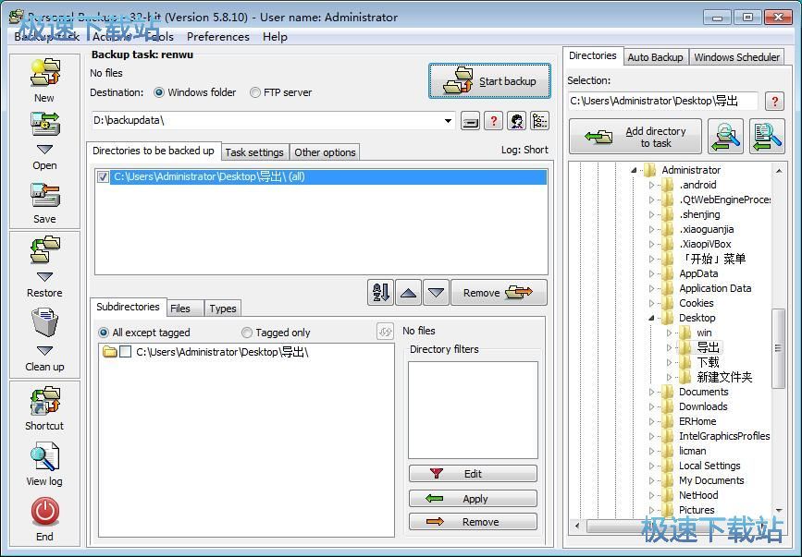Tag subdirectory C:\Users\Administrator\Desktop\导出 checkbox
Screen dimensions: 802x557
125,352
